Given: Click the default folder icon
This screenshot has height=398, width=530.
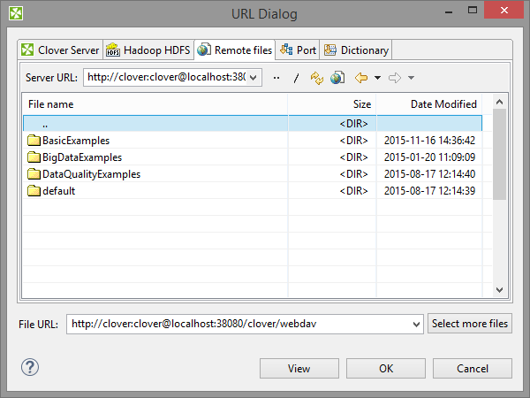Looking at the screenshot, I should (x=34, y=190).
